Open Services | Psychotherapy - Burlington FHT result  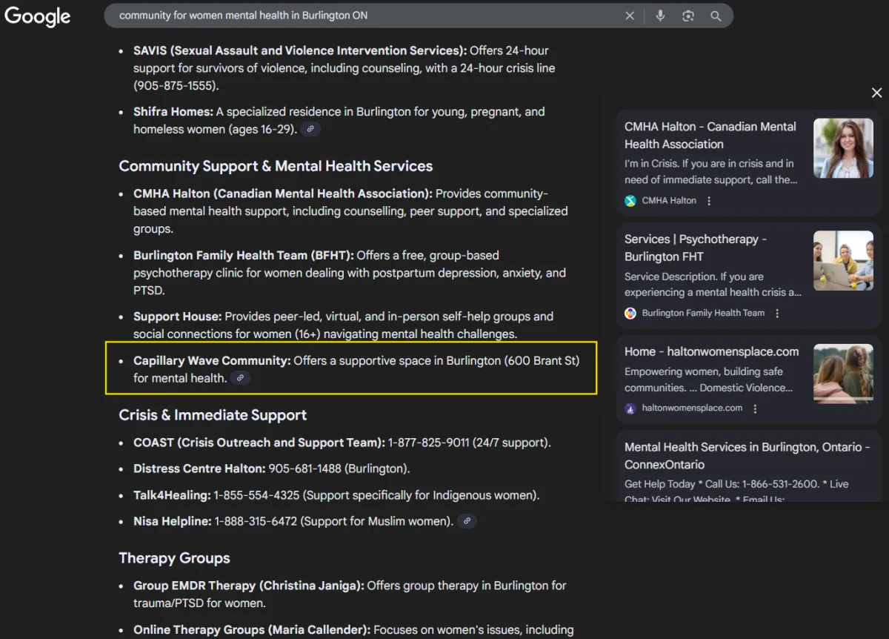[696, 248]
